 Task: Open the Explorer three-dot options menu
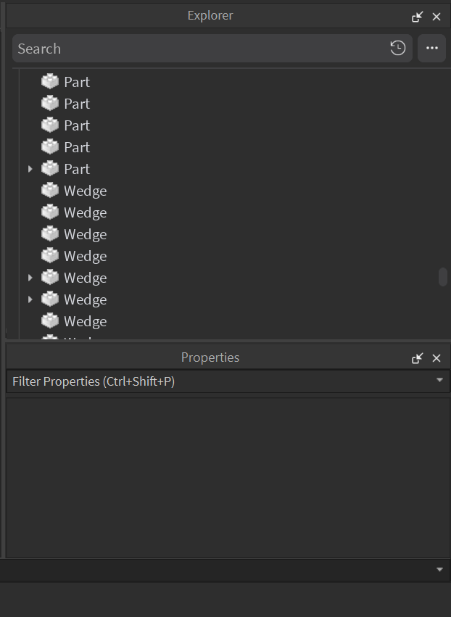pyautogui.click(x=432, y=49)
